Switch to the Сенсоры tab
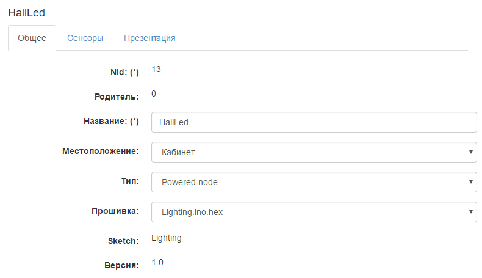 (85, 38)
